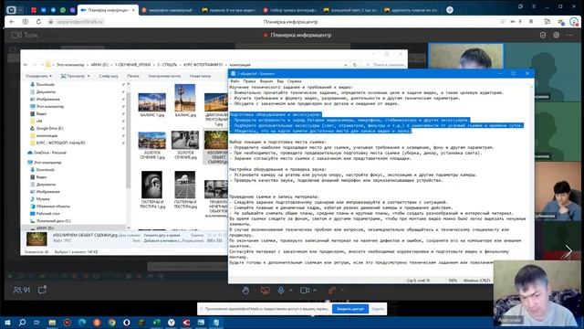Click "Слайд-шоу" in Explorer toolbar

(x=109, y=76)
